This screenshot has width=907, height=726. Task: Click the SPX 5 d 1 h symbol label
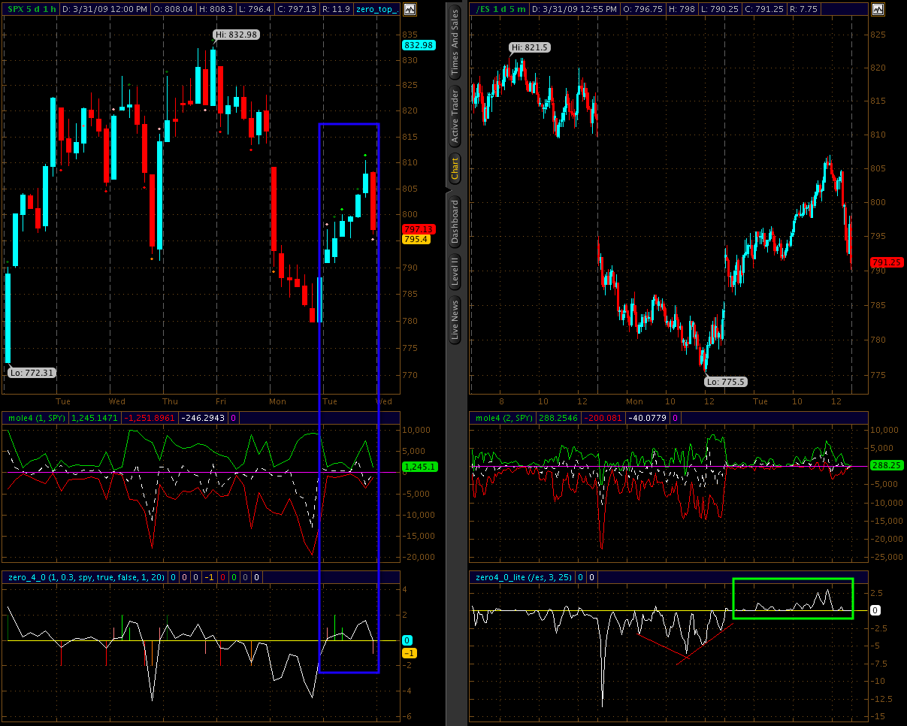click(x=30, y=10)
